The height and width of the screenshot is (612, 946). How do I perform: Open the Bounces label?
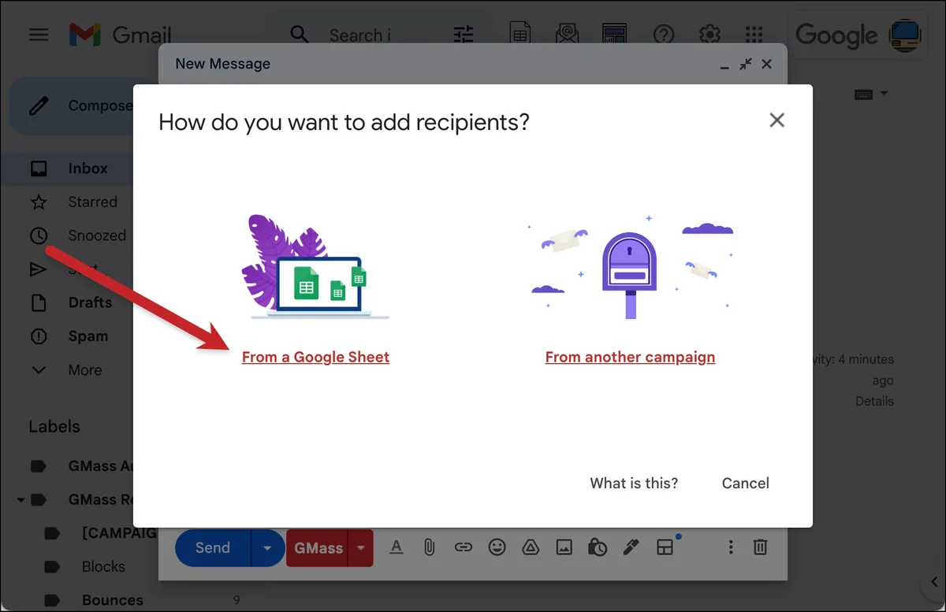[x=113, y=600]
